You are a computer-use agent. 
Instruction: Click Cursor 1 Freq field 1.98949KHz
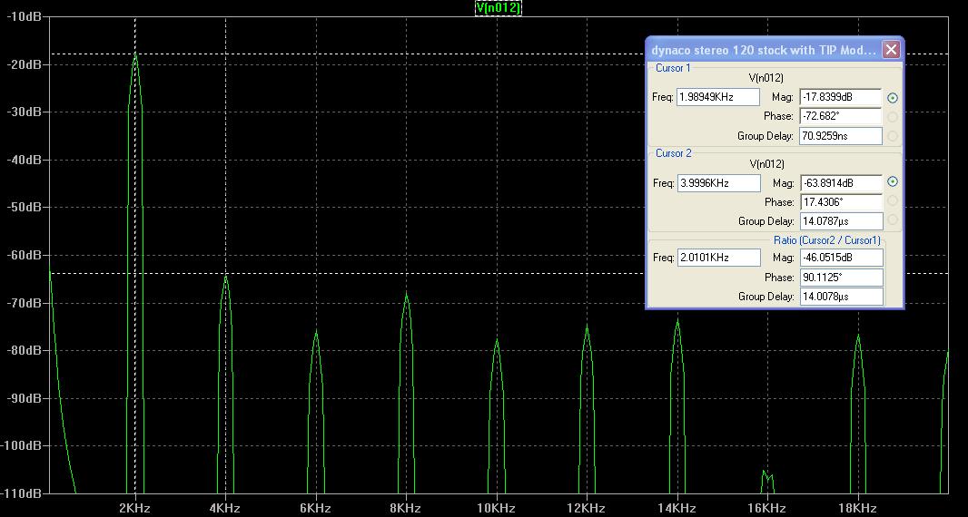(x=718, y=97)
